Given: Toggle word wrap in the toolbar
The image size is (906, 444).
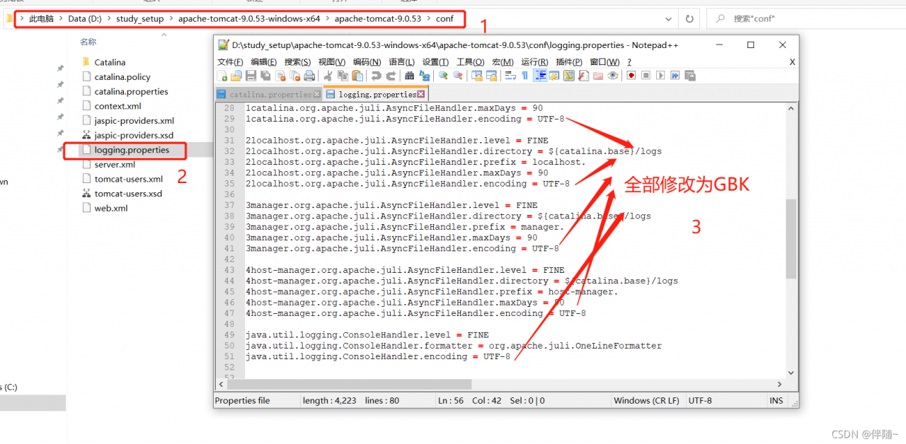Looking at the screenshot, I should tap(510, 76).
